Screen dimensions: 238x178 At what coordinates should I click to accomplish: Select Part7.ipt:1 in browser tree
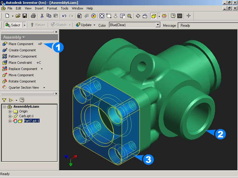pyautogui.click(x=32, y=121)
